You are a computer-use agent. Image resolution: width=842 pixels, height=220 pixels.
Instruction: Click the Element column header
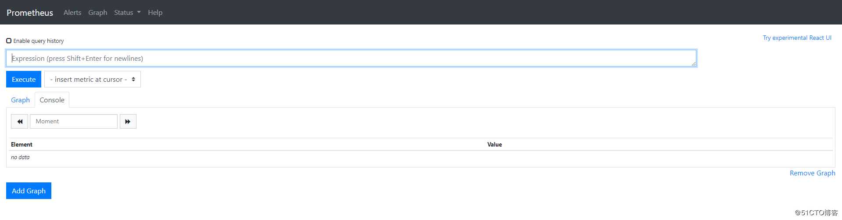[x=21, y=145]
